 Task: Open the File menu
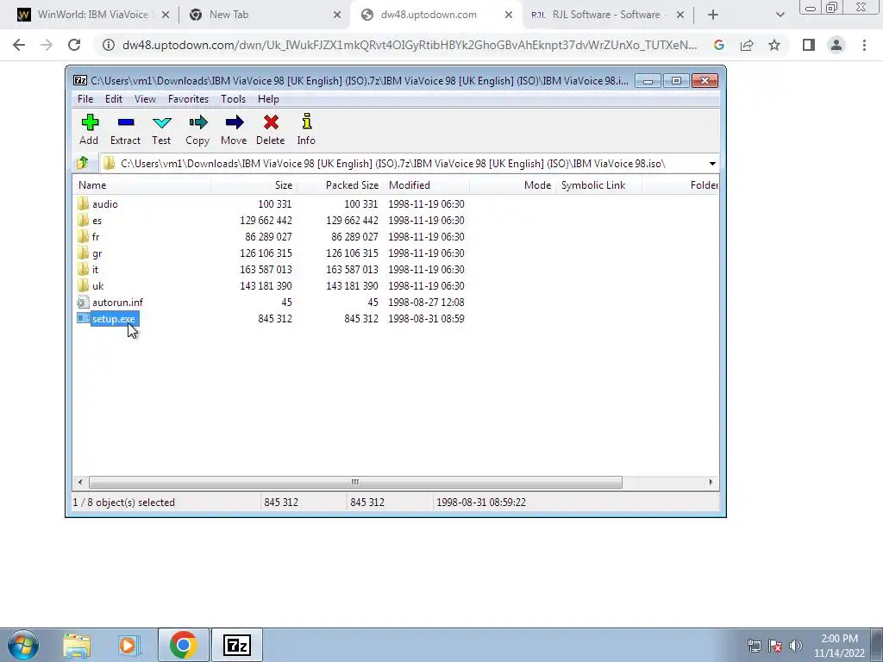[85, 99]
